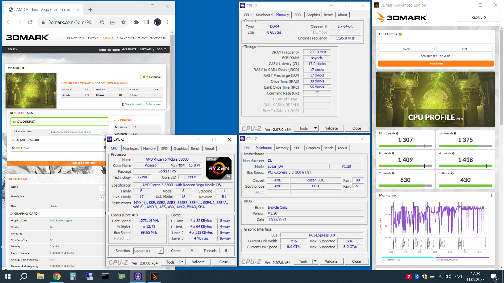Open a new browser tab
The width and height of the screenshot is (504, 283).
pos(90,10)
